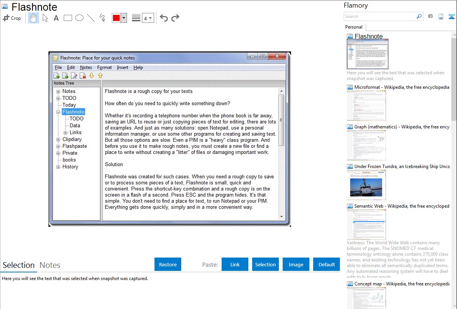Open the Help menu in Flashnote

click(x=138, y=67)
